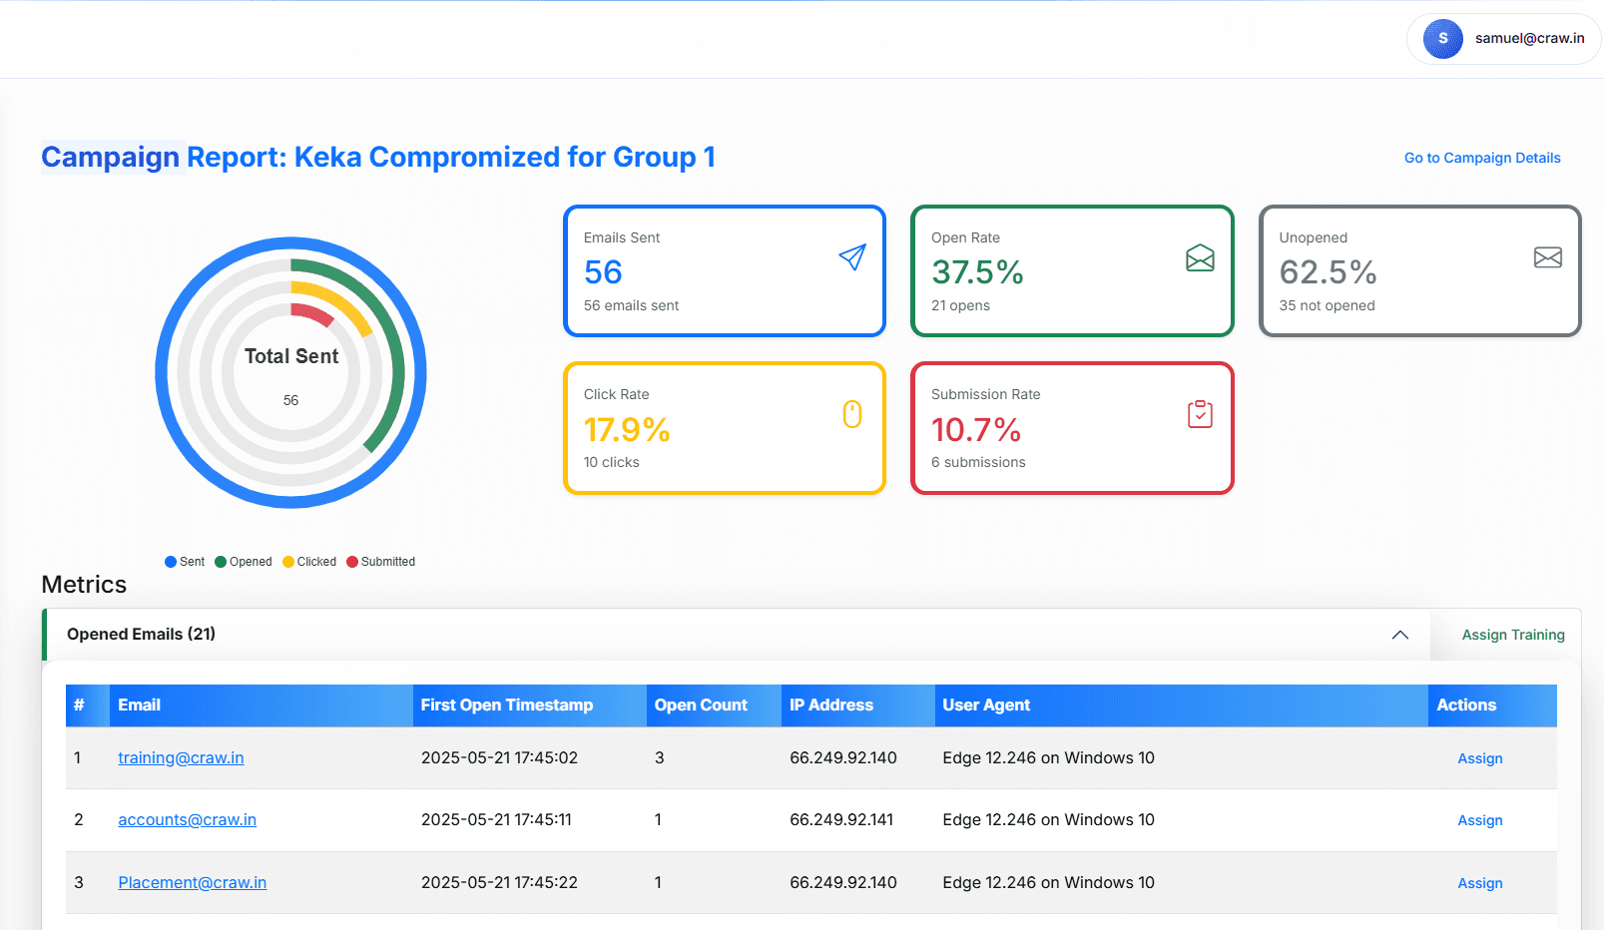Click Assign Training in green
Image resolution: width=1604 pixels, height=930 pixels.
1512,635
